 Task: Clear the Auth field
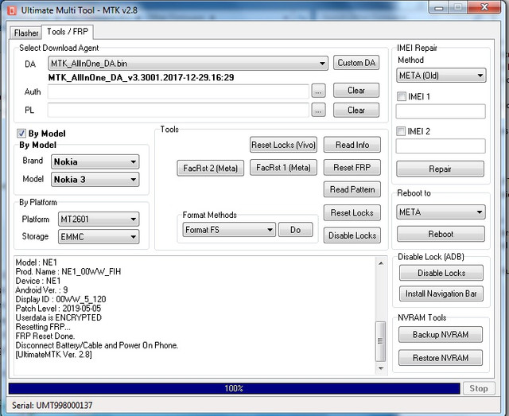click(x=356, y=91)
